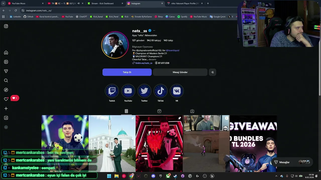Open the GIVEAWAY bundles post thumbnail

point(253,143)
